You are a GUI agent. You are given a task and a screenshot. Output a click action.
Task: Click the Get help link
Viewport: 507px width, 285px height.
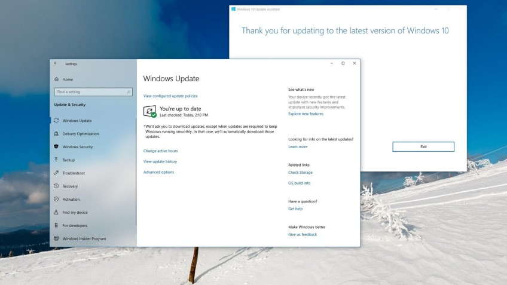tap(295, 209)
